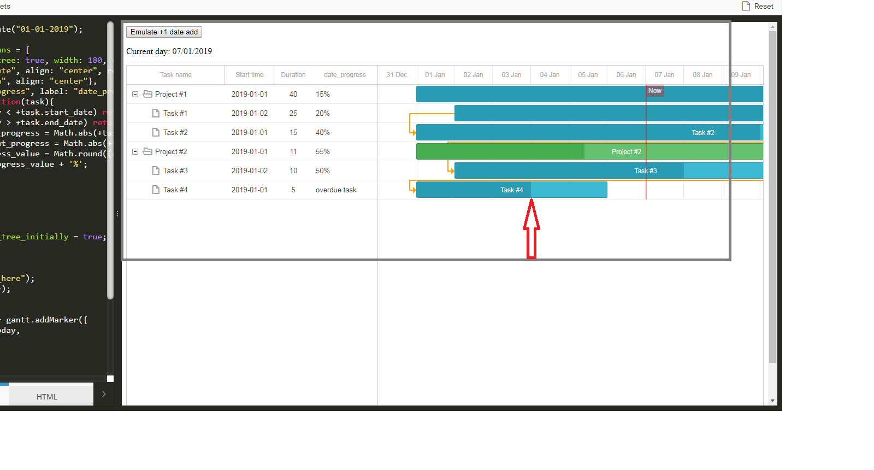The width and height of the screenshot is (874, 470).
Task: Collapse the Project #1 tree branch
Action: [135, 94]
